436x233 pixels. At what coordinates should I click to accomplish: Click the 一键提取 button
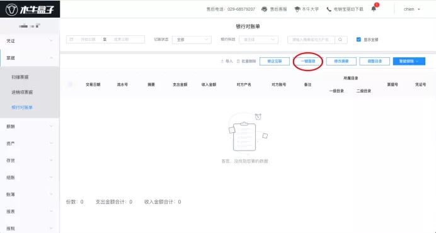(x=308, y=61)
